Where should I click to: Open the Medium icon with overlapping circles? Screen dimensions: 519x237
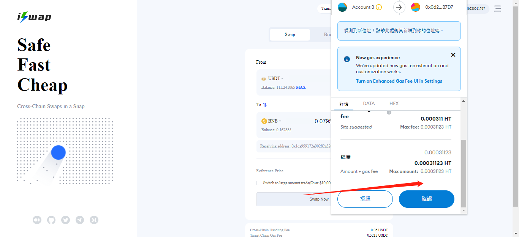click(37, 220)
